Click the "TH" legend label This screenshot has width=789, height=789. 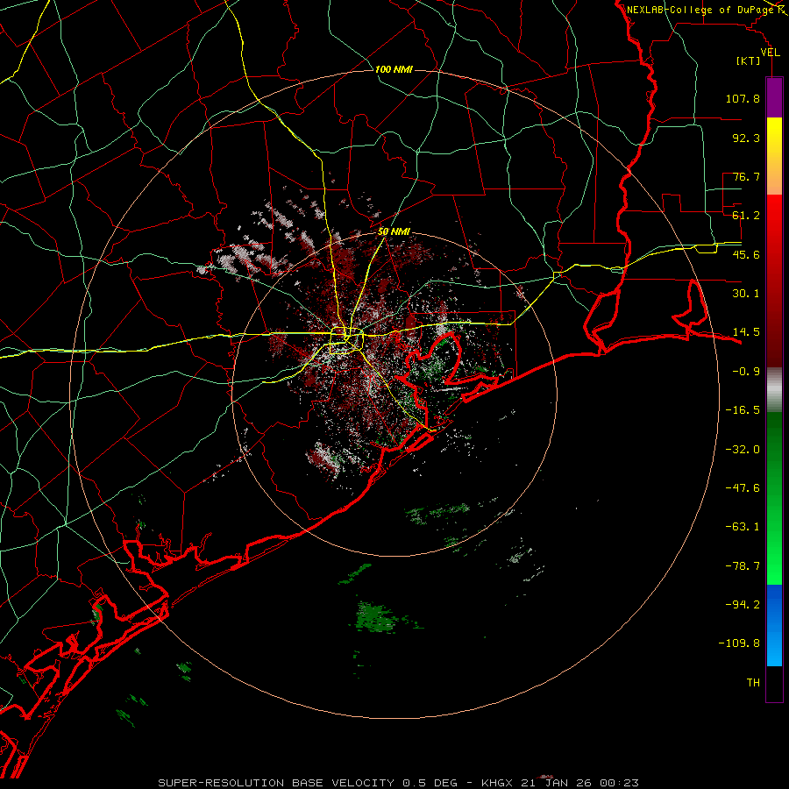point(753,683)
